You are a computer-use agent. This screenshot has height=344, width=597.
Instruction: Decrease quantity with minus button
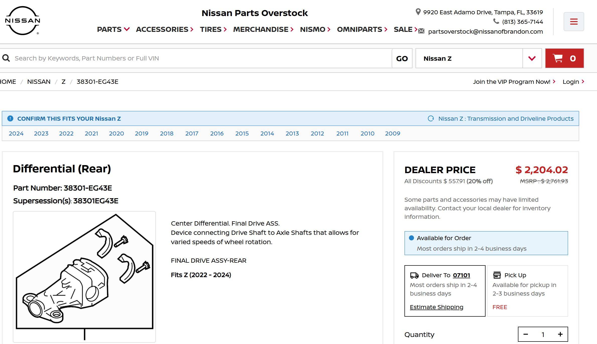[x=526, y=334]
